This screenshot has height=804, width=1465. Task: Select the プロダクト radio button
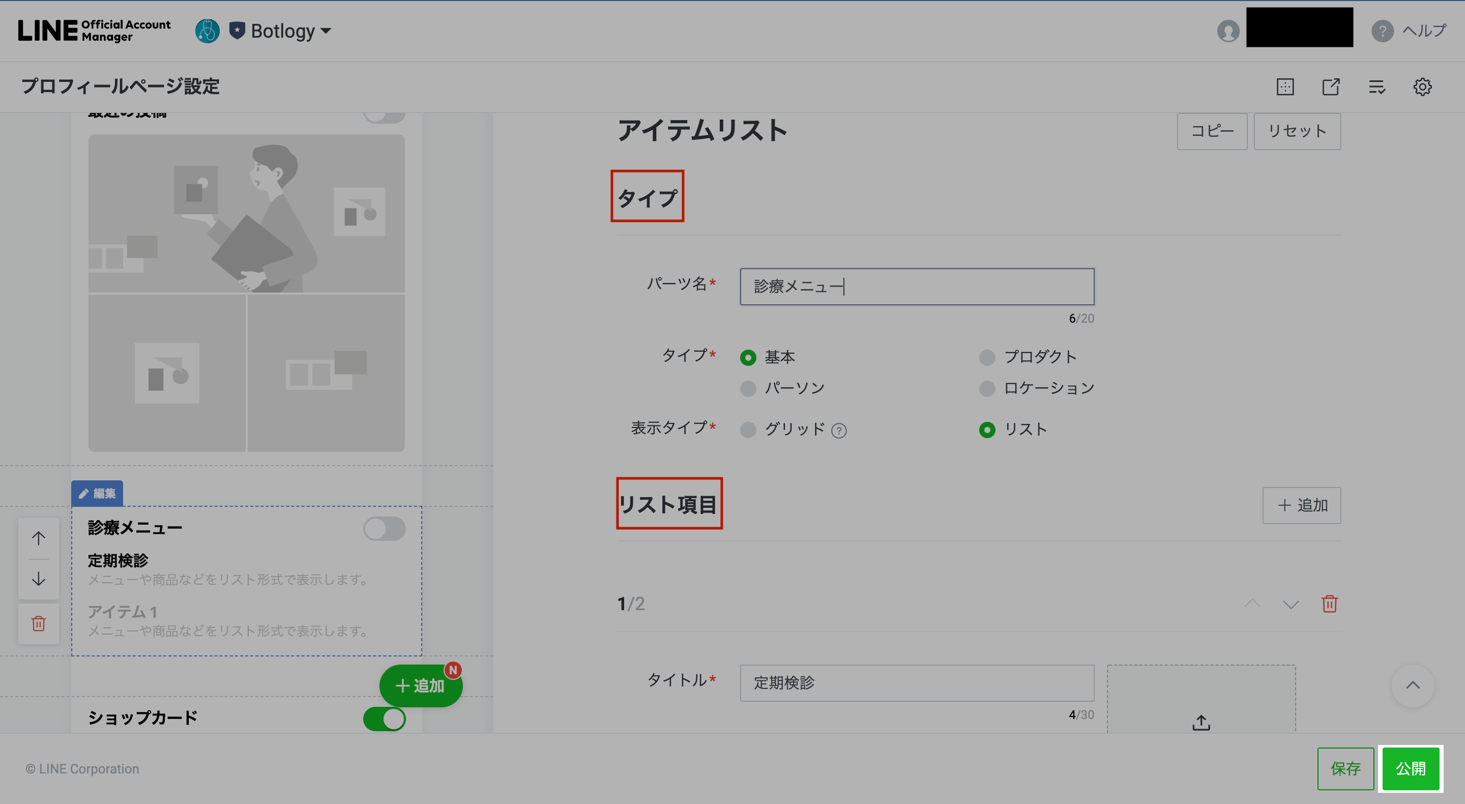tap(987, 357)
